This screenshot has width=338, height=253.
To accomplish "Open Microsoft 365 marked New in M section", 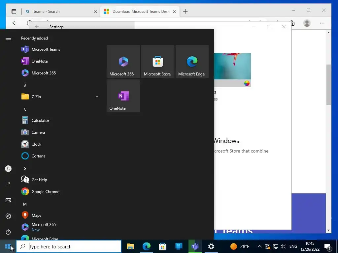I will click(x=60, y=227).
